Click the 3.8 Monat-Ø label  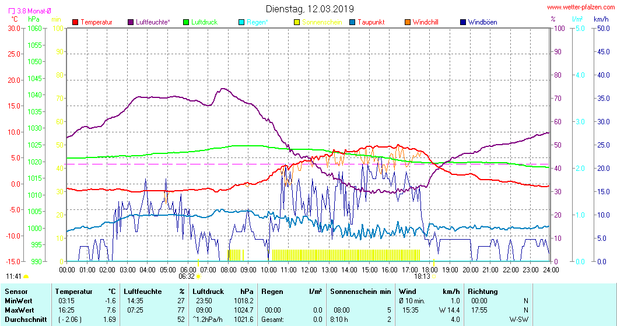(x=34, y=12)
